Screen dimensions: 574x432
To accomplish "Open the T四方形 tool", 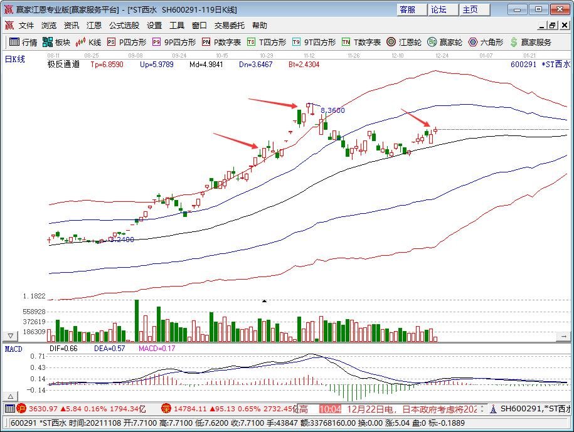I will point(267,43).
